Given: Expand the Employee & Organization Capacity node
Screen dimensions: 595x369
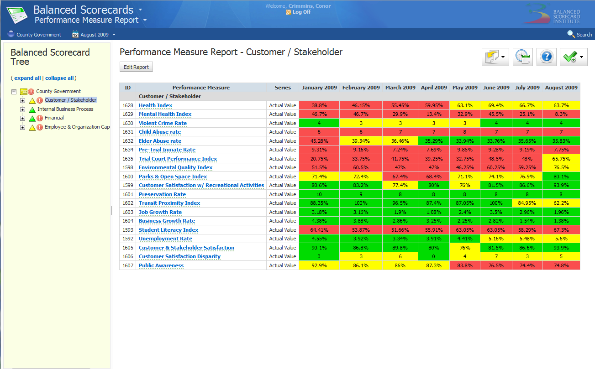Looking at the screenshot, I should tap(22, 127).
